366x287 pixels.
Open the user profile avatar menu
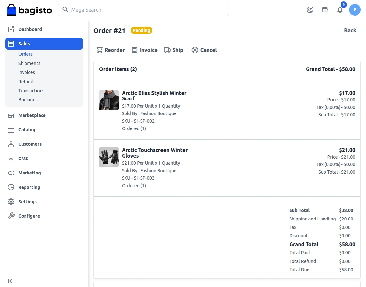pyautogui.click(x=355, y=10)
